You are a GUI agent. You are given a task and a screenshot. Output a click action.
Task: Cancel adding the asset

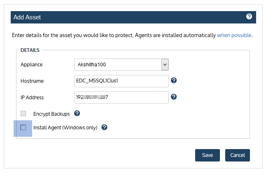[238, 155]
